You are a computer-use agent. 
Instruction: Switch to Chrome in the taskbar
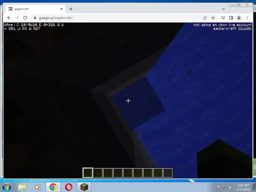click(x=53, y=187)
